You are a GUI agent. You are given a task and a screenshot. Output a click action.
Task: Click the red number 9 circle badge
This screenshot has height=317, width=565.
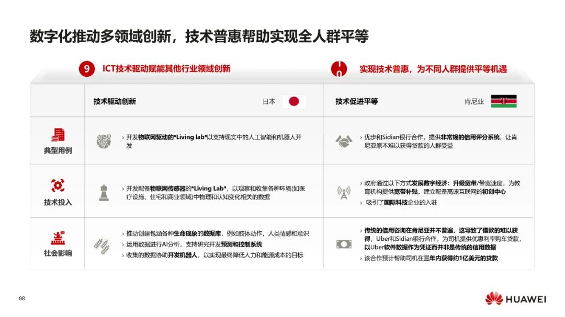click(87, 69)
